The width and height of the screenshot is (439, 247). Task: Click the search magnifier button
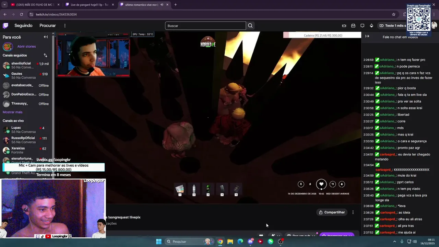[x=250, y=26]
